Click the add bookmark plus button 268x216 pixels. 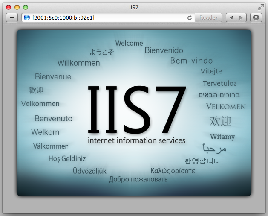(12, 18)
